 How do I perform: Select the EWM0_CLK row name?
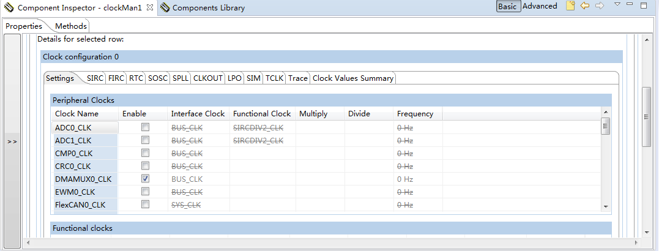85,192
